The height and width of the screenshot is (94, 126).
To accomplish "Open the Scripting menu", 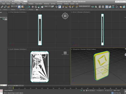I will (66, 4).
